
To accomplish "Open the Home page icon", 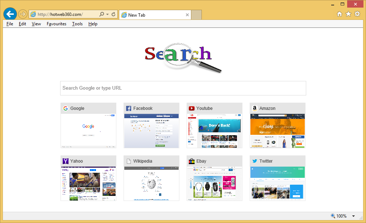I will coord(340,14).
